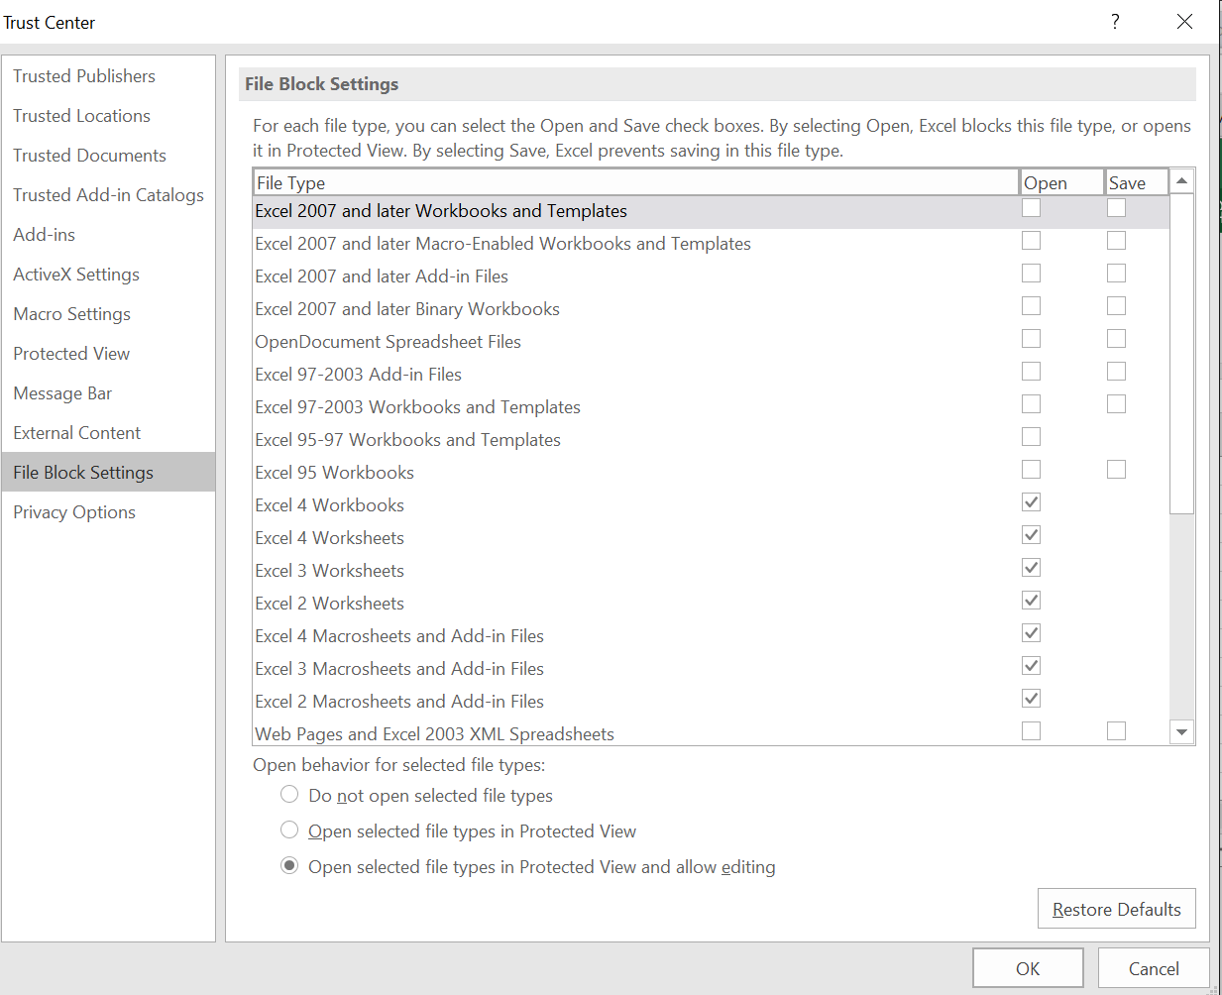Open the Message Bar section
This screenshot has height=995, width=1222.
coord(108,393)
